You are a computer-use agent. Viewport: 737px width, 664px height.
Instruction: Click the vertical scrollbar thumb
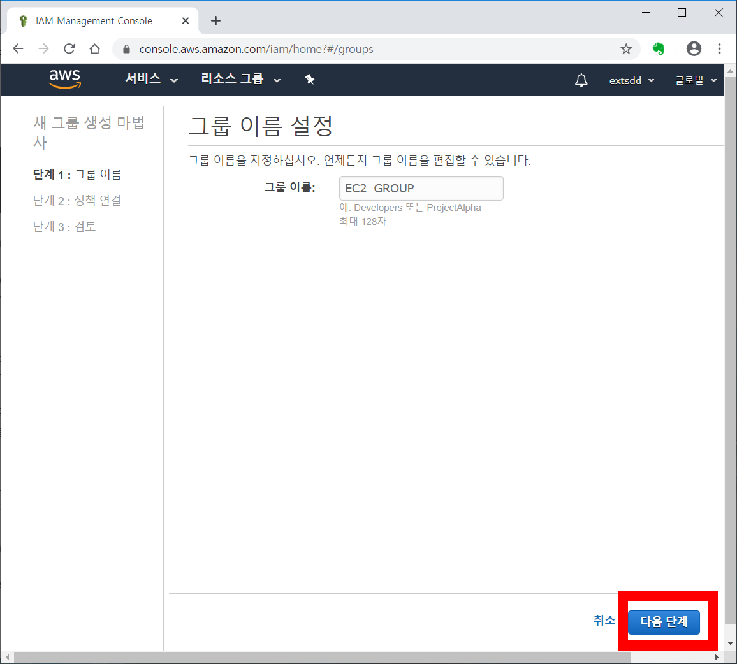tap(729, 351)
